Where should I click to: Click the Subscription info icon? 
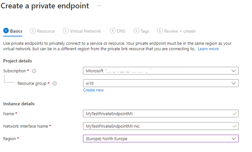click(x=34, y=71)
